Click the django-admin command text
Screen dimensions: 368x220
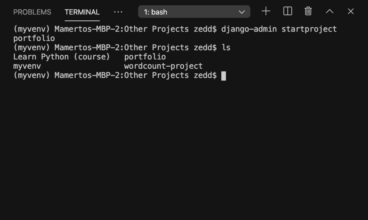coord(249,29)
